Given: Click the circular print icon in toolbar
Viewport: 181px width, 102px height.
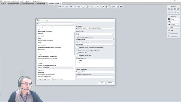Looking at the screenshot, I should [87, 7].
